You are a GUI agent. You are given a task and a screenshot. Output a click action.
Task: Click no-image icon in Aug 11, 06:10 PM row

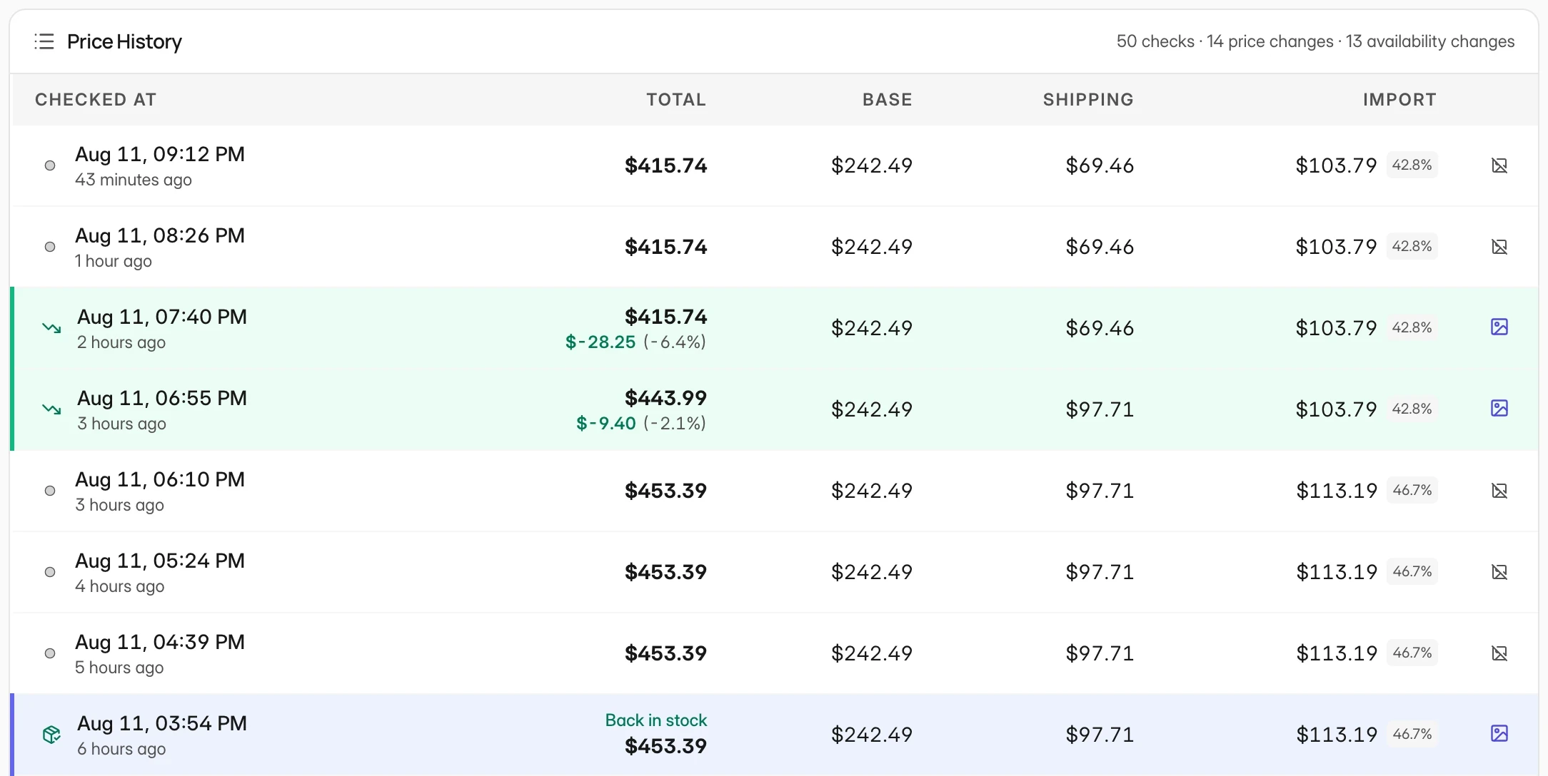tap(1499, 491)
